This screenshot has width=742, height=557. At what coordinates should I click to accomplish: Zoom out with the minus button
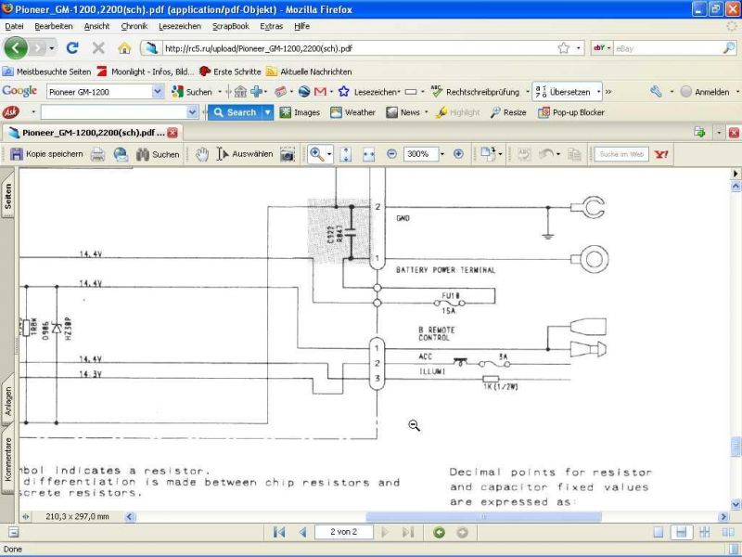point(391,154)
